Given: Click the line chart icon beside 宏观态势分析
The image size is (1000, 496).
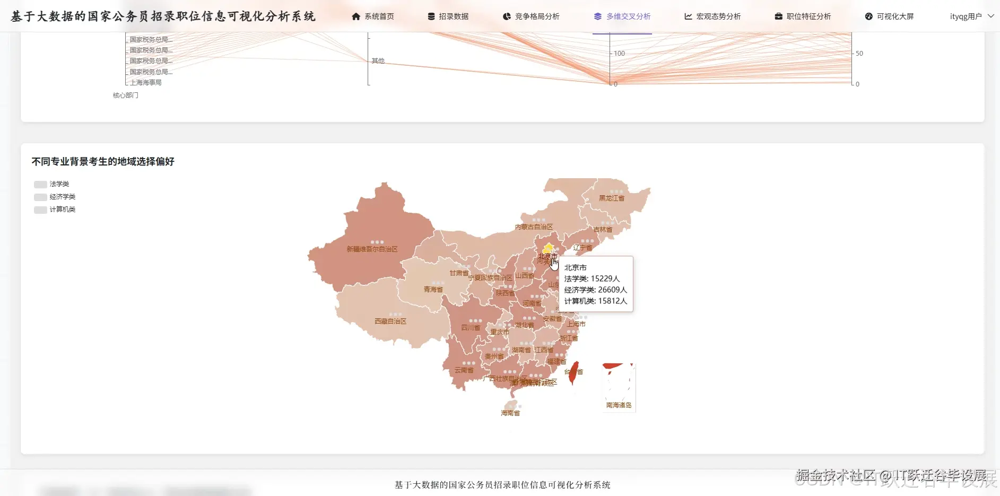Looking at the screenshot, I should click(688, 16).
